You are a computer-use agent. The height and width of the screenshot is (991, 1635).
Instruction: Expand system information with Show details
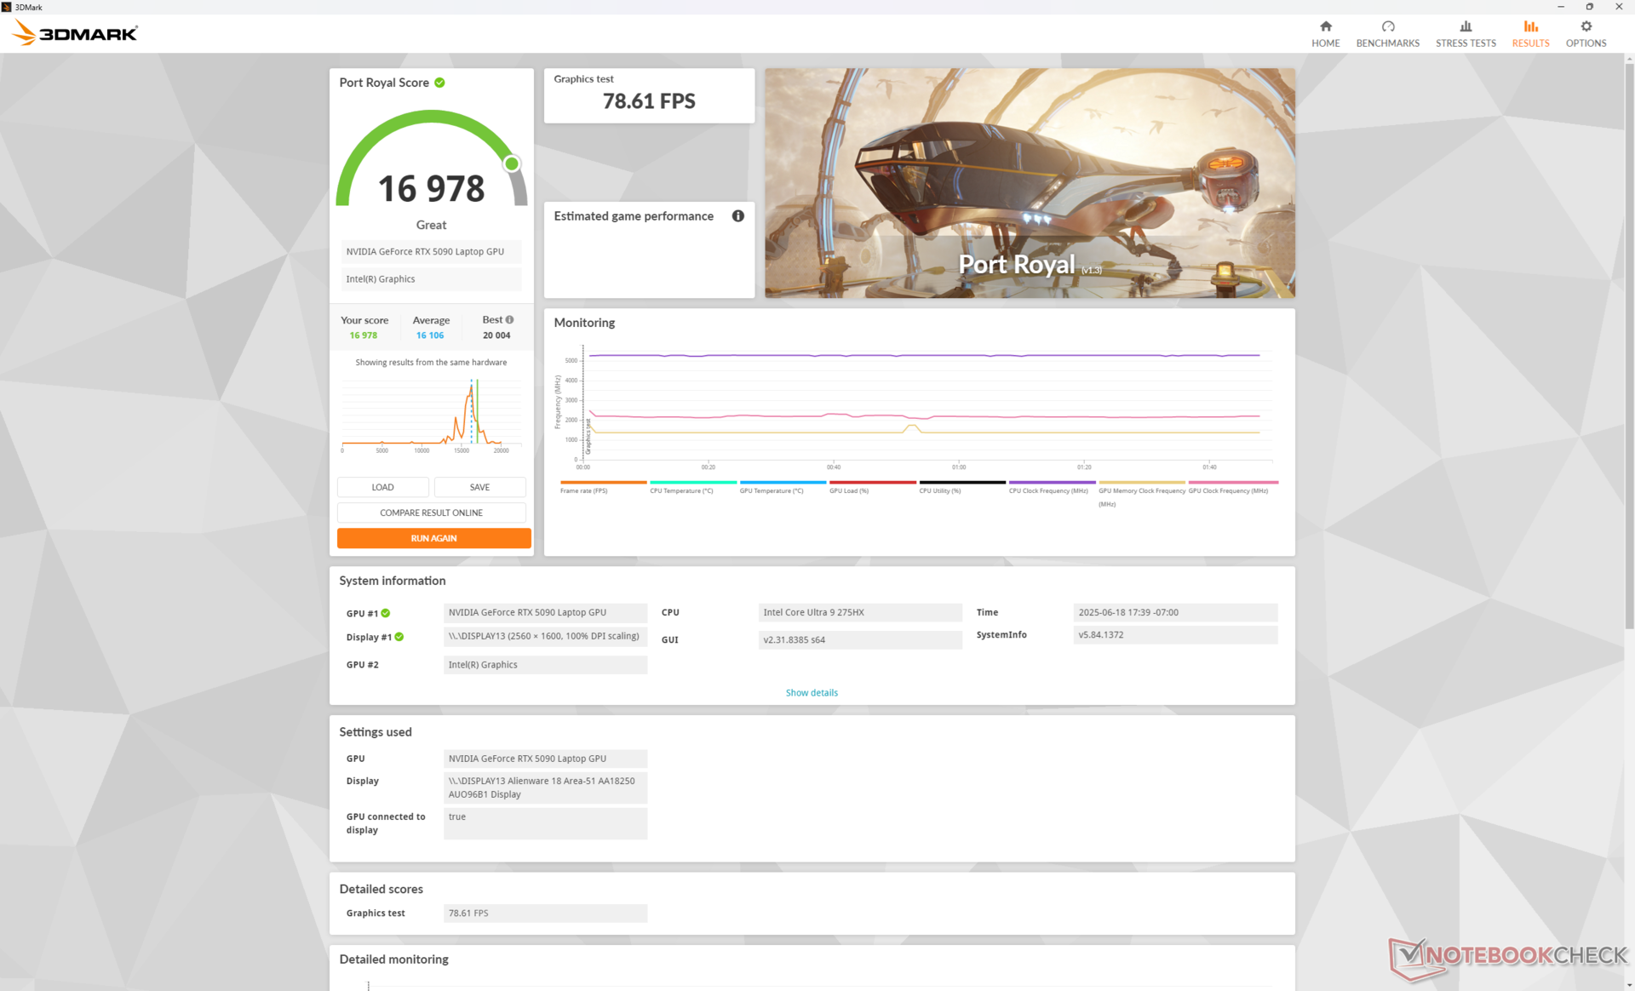[x=811, y=693]
